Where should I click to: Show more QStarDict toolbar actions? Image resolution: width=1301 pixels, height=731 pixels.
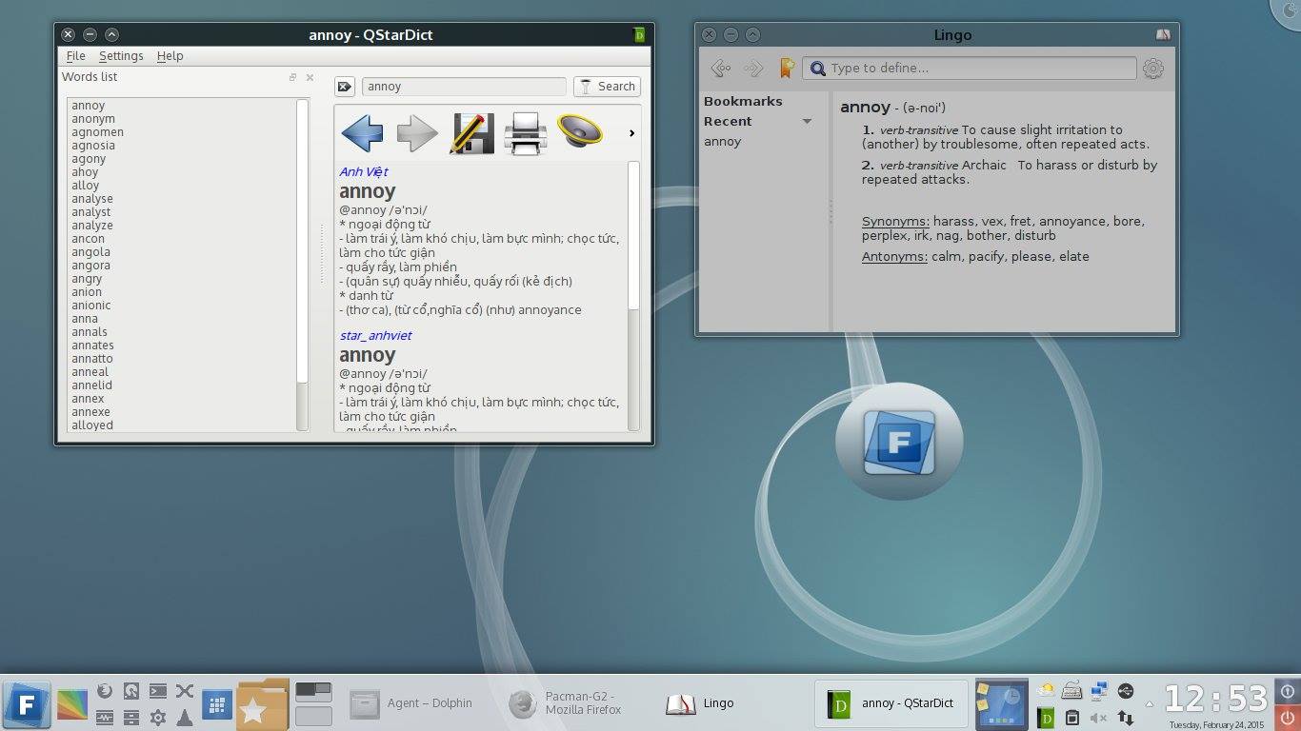[x=631, y=133]
